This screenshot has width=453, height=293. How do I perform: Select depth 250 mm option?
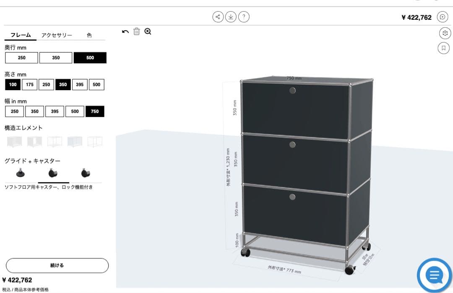coord(22,58)
